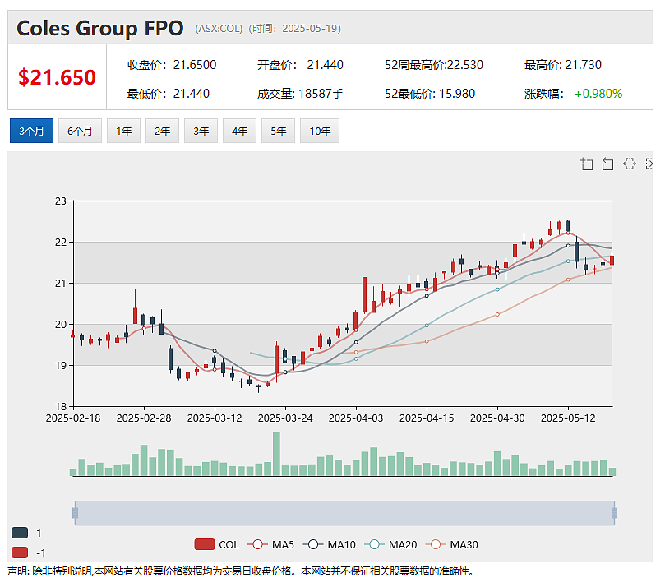
Task: Select the 1年 time range tab
Action: tap(123, 131)
